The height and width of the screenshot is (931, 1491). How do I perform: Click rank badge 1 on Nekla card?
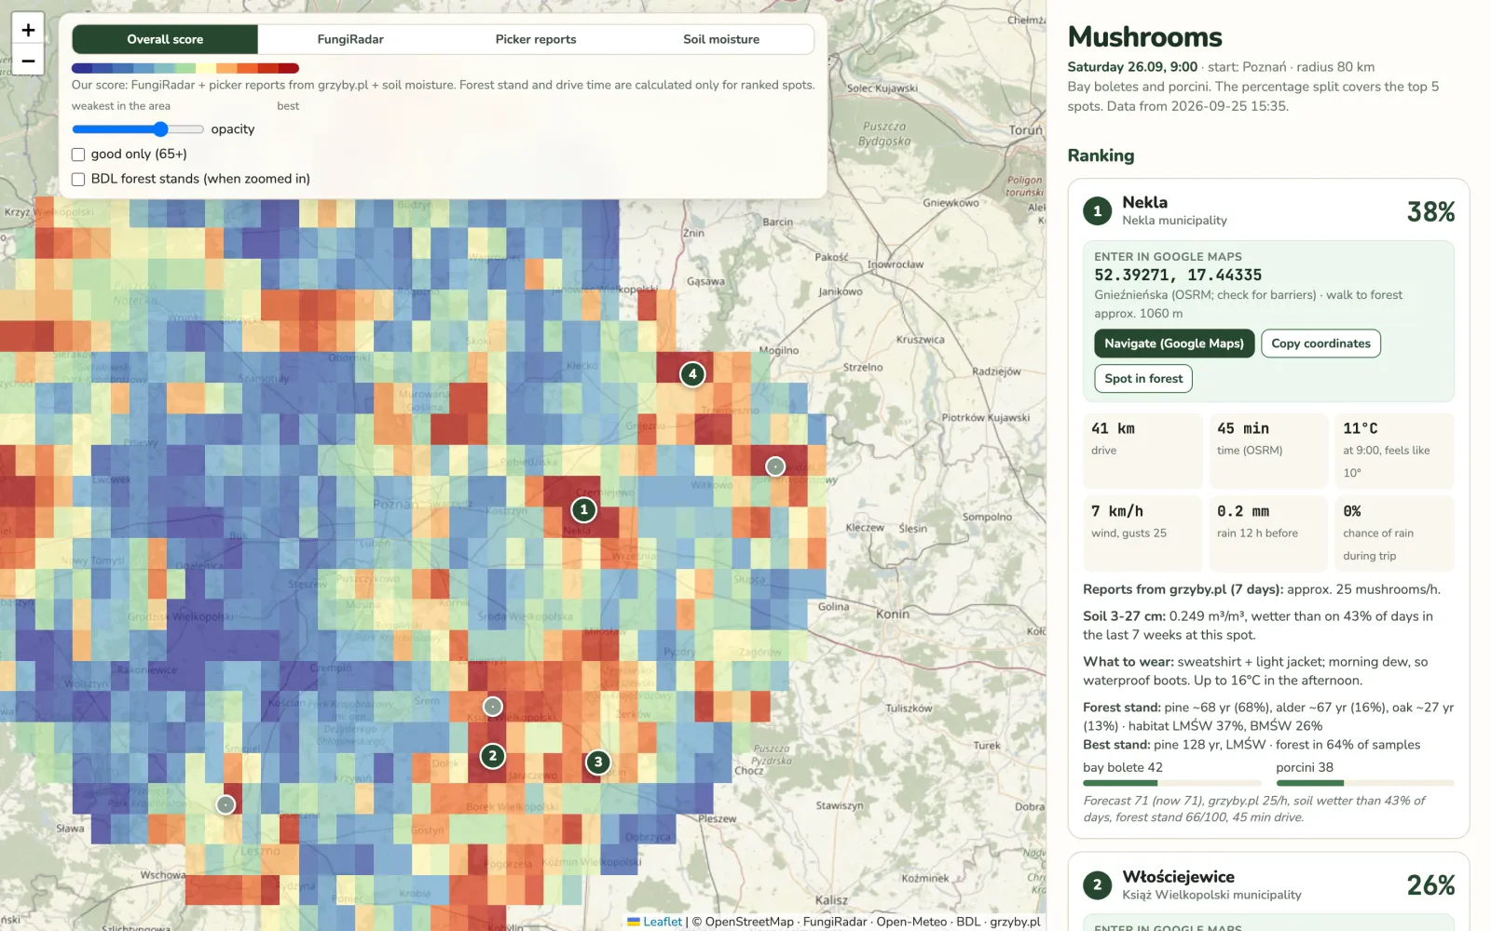pos(1098,211)
